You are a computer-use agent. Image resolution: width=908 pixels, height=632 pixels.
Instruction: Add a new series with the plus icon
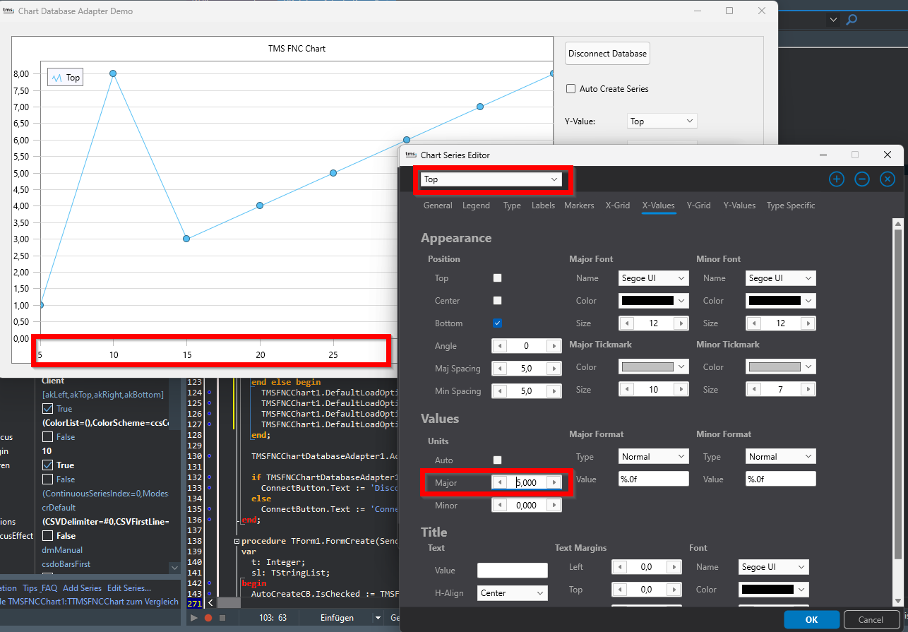(x=836, y=179)
